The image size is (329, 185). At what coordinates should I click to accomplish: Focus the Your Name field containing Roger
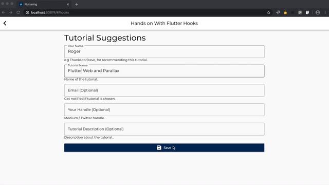tap(164, 51)
